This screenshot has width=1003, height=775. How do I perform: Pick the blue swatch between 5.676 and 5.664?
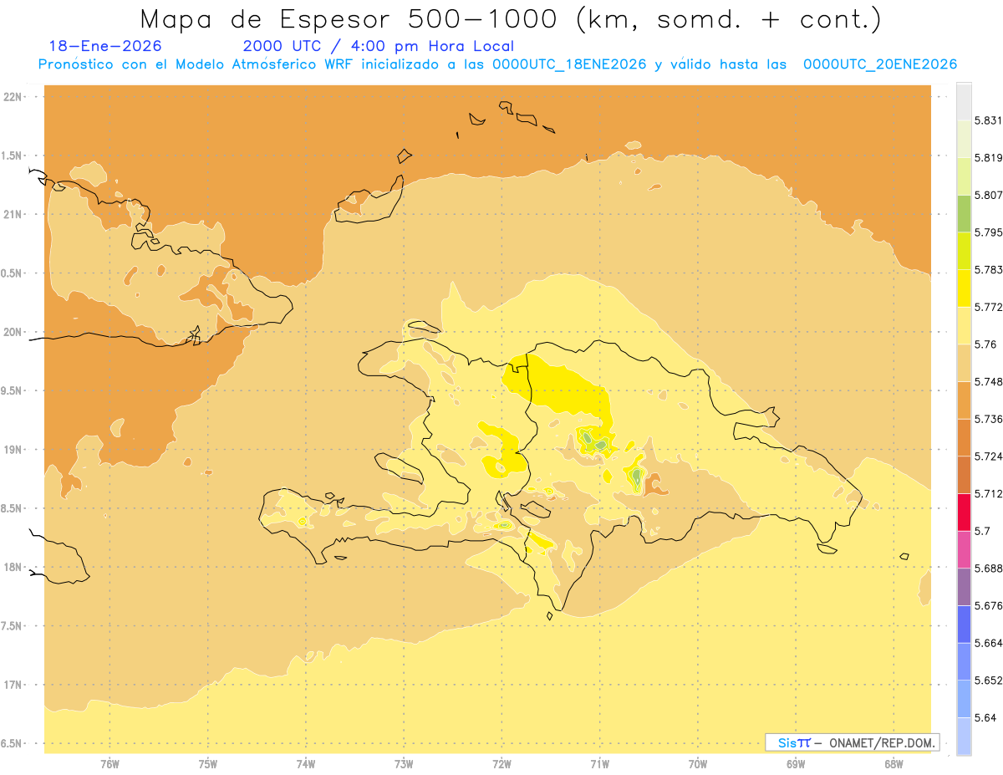964,624
